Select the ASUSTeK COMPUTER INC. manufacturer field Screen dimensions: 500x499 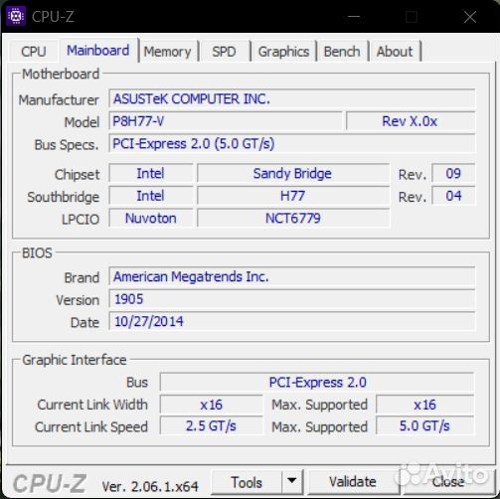click(292, 98)
